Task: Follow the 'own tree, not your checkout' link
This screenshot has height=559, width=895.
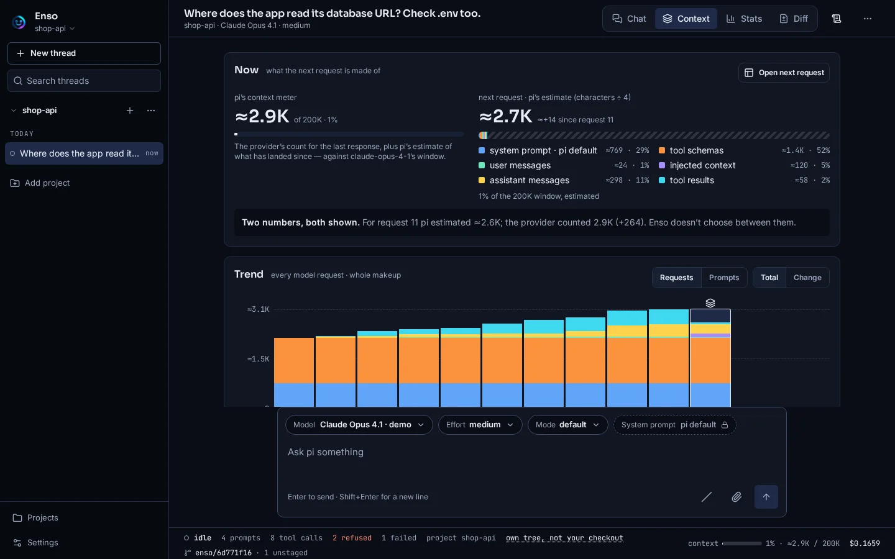Action: [x=564, y=538]
